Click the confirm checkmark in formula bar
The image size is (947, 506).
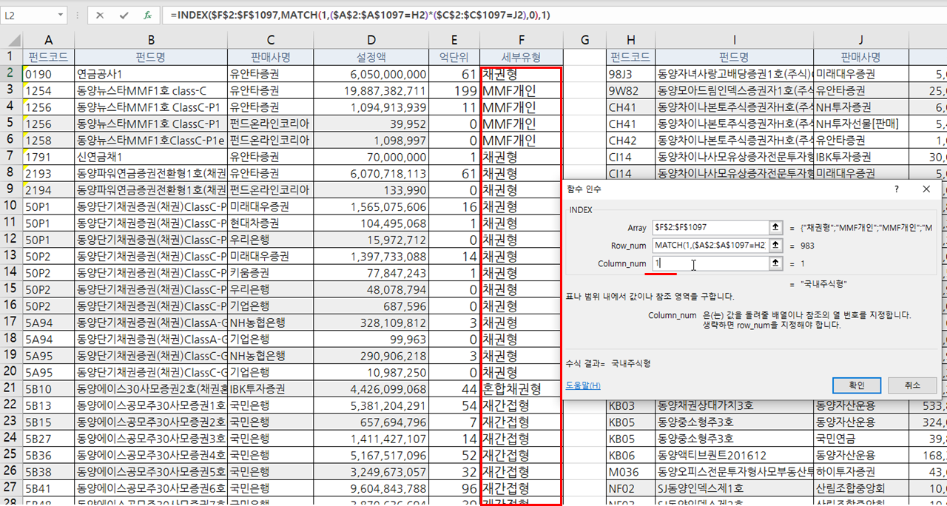(124, 15)
